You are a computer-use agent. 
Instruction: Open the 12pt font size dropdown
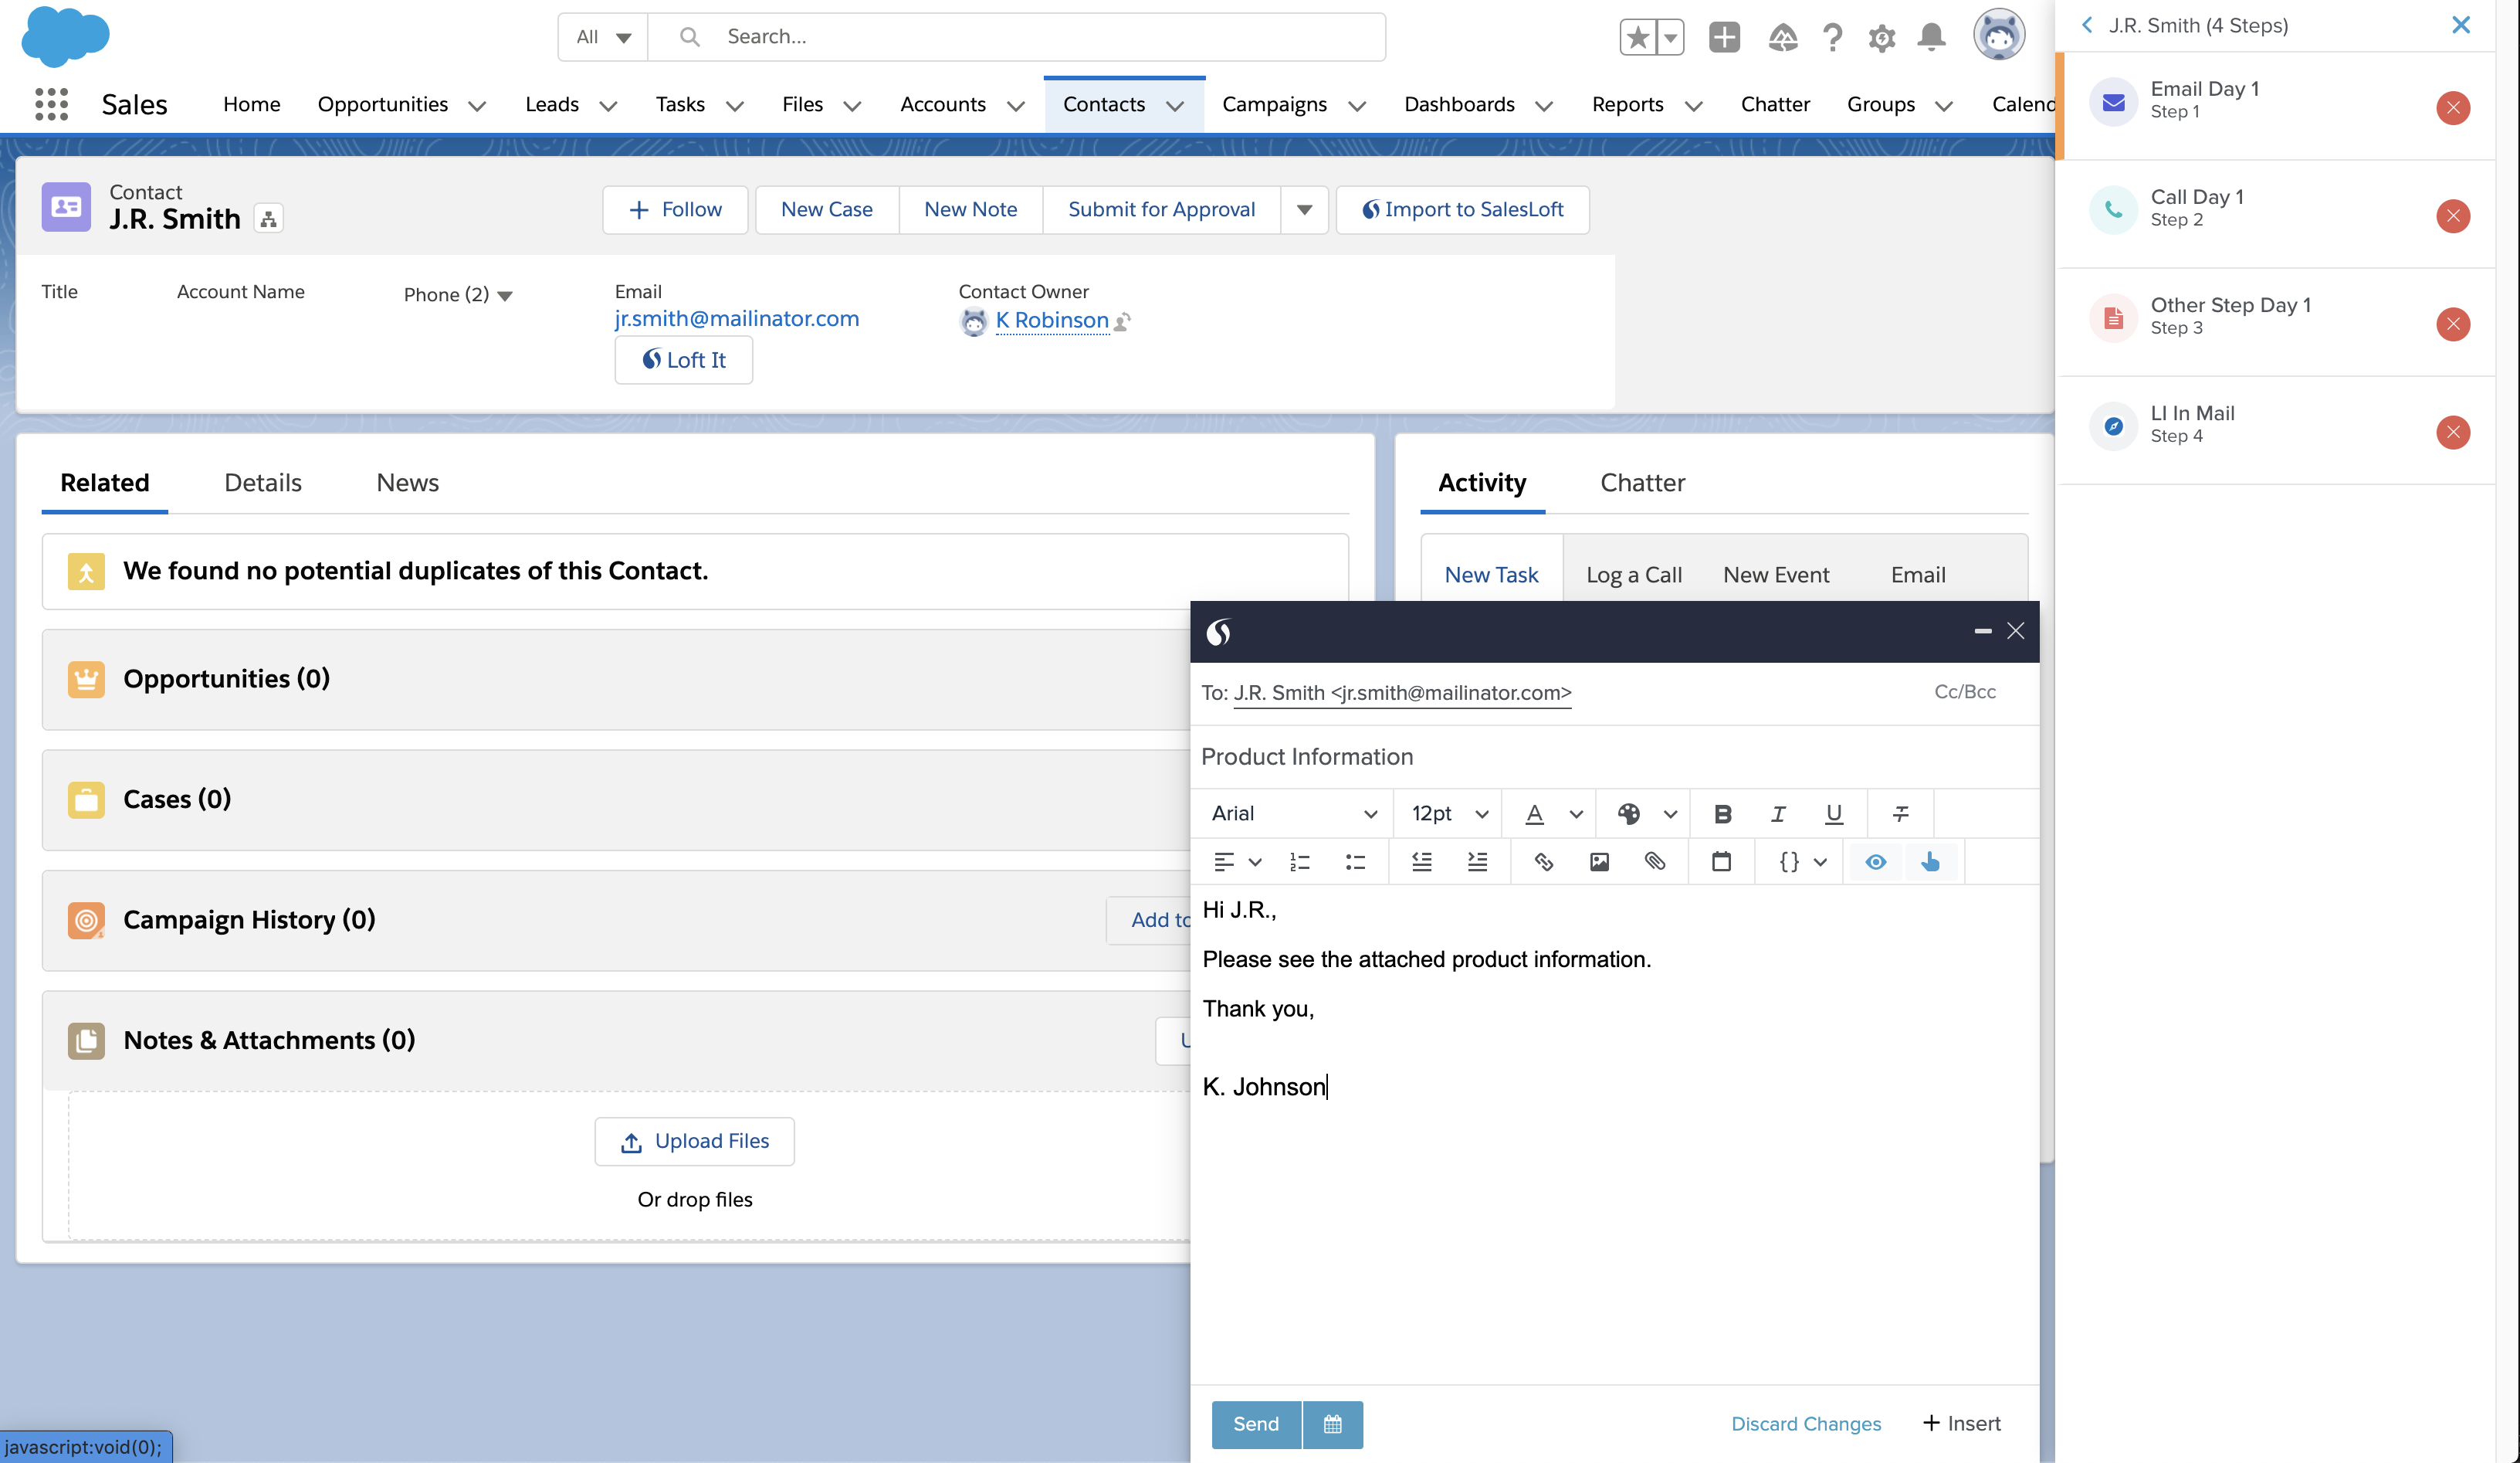(x=1449, y=813)
